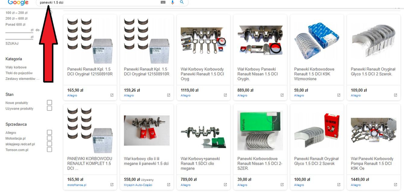This screenshot has width=404, height=192.
Task: Open external link icon on the 1119,00 zł card
Action: pyautogui.click(x=225, y=95)
